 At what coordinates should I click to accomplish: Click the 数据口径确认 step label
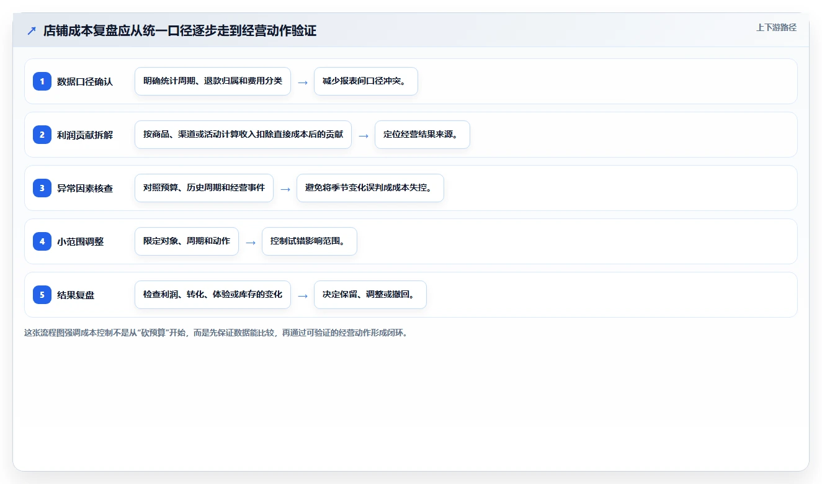85,81
